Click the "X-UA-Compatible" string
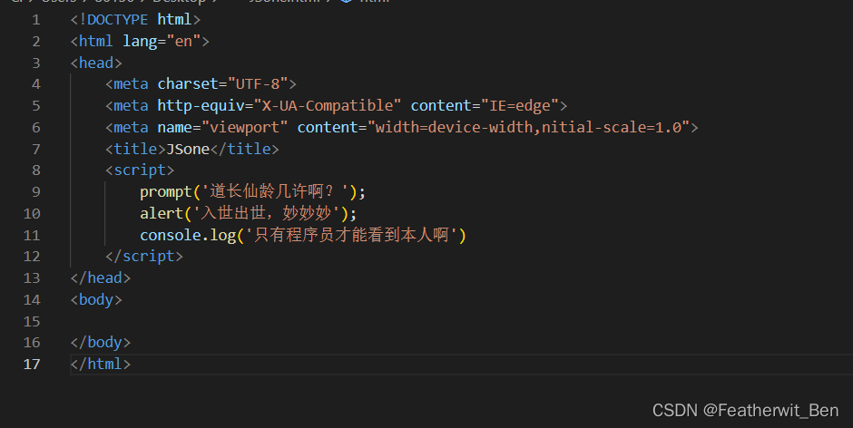 328,105
